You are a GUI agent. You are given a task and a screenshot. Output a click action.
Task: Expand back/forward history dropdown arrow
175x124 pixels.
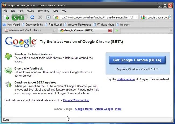[x=26, y=17]
